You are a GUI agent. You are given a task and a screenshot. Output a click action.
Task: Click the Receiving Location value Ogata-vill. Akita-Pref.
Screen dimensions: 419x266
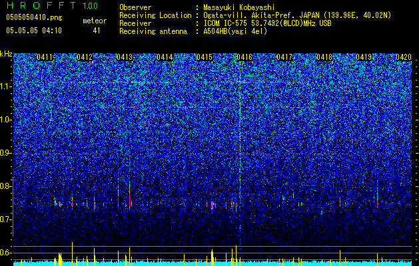[260, 15]
